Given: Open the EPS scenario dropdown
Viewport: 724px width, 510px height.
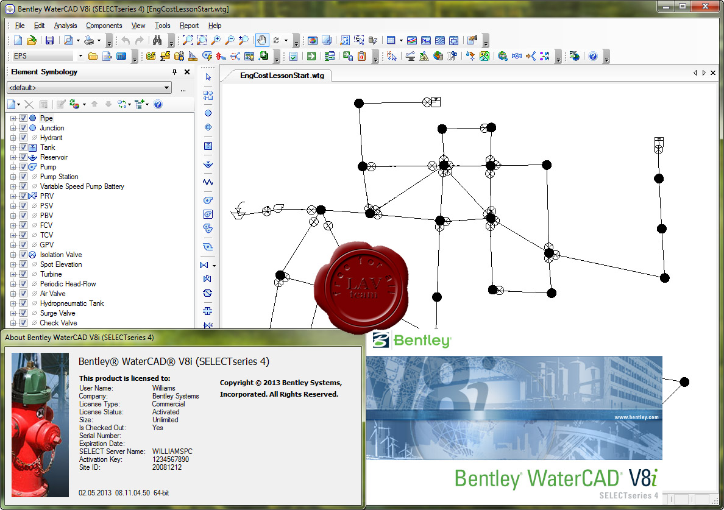Looking at the screenshot, I should click(80, 56).
